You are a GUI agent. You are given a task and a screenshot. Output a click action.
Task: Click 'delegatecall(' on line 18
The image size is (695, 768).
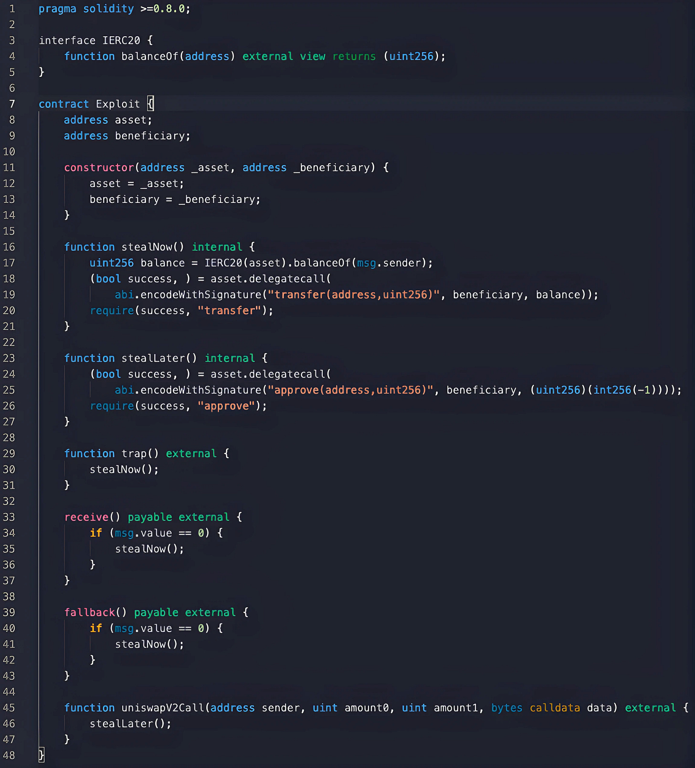[290, 279]
